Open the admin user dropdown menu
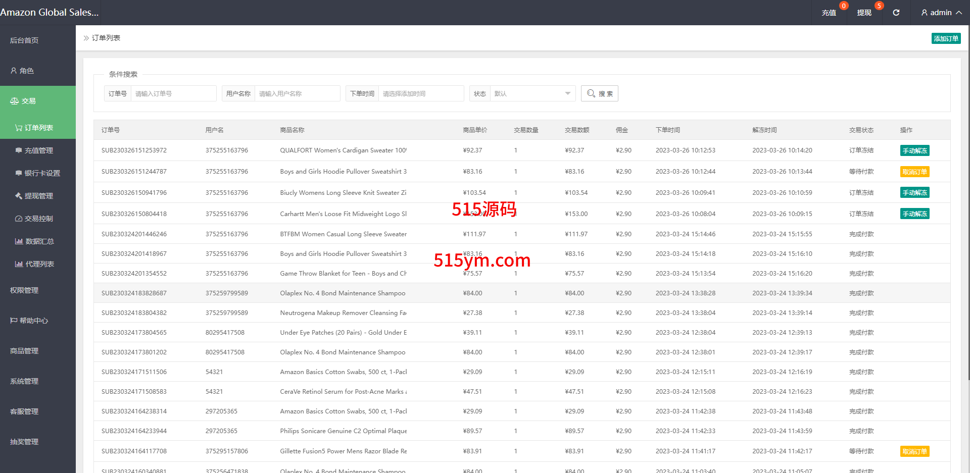This screenshot has width=970, height=473. pyautogui.click(x=941, y=13)
